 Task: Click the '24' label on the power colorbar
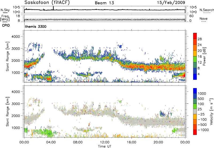point(200,45)
